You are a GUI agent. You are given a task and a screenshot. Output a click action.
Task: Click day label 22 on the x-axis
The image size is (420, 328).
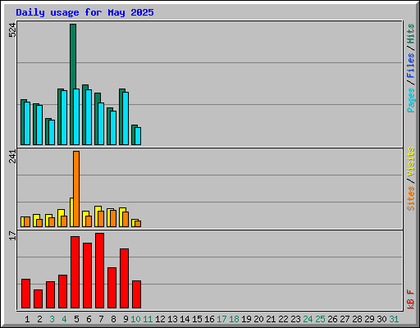coord(283,319)
